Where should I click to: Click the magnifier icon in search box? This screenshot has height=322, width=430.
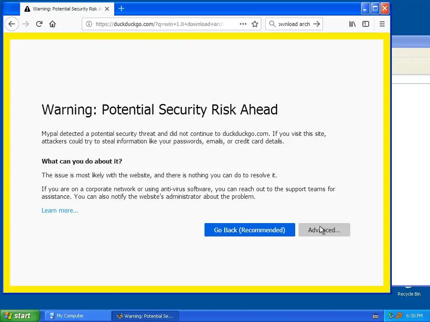click(272, 24)
